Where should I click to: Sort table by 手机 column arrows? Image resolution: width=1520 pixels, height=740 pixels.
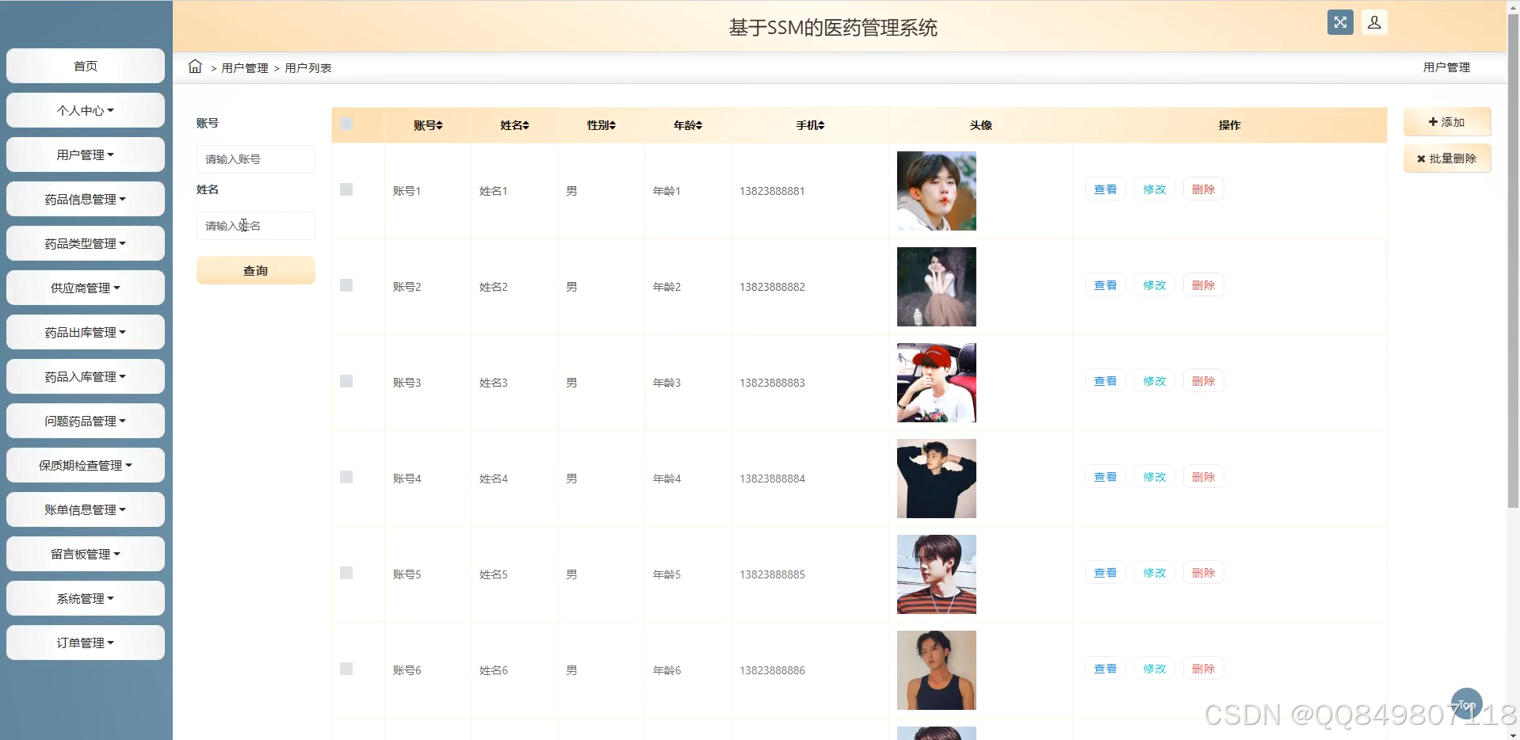(x=822, y=125)
